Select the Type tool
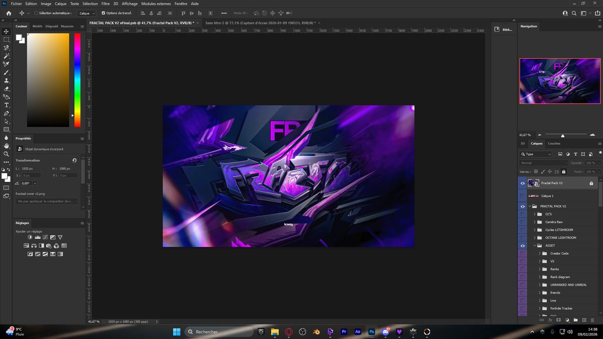This screenshot has height=339, width=603. [x=7, y=105]
